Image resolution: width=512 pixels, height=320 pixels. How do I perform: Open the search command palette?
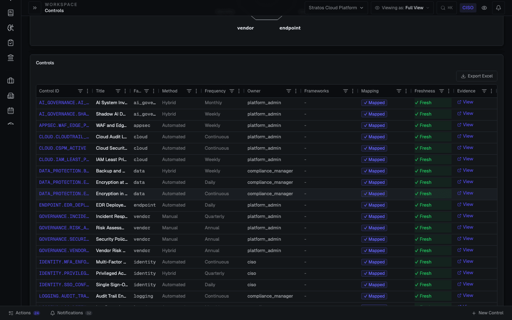point(447,8)
